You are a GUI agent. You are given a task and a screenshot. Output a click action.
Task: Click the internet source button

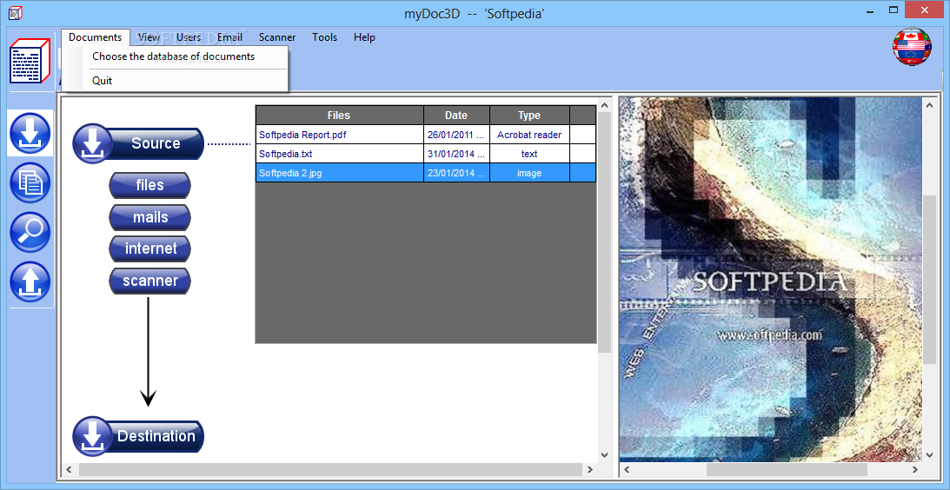[x=149, y=249]
